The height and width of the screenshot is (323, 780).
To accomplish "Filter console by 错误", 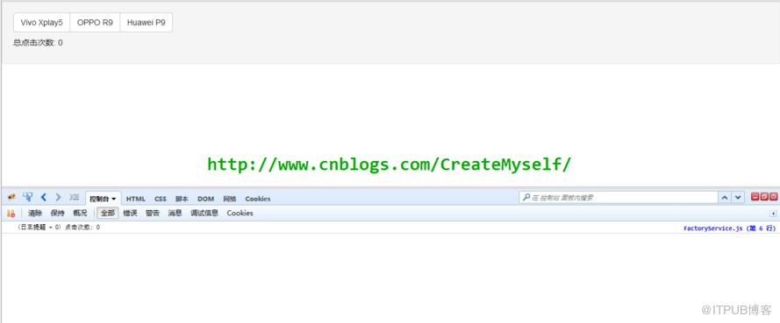I will click(131, 214).
